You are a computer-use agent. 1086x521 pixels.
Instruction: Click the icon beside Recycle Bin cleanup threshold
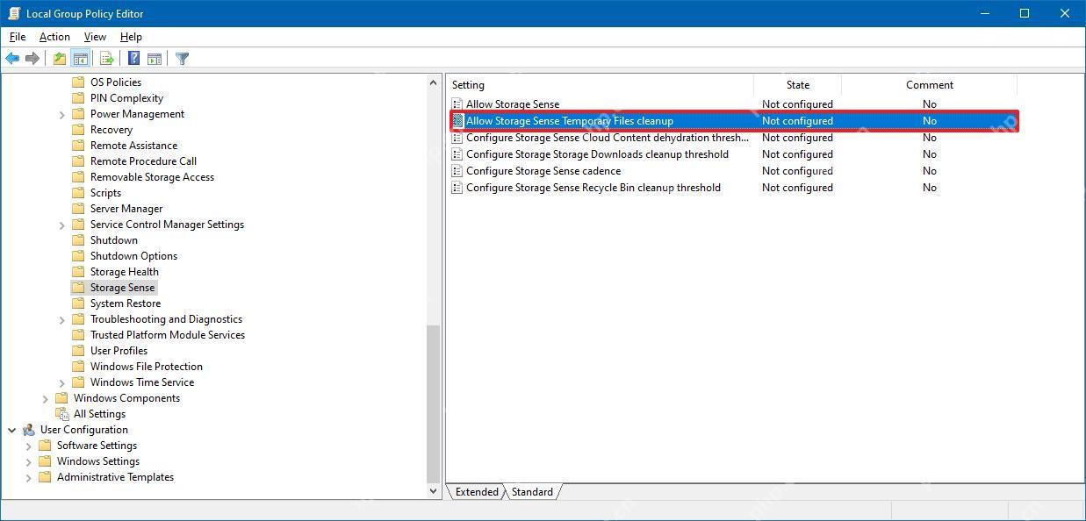coord(457,188)
